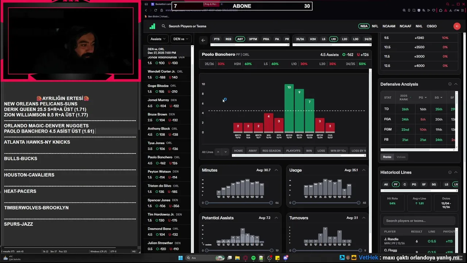Click the back arrow beside PTS
The height and width of the screenshot is (263, 467).
pos(203,40)
